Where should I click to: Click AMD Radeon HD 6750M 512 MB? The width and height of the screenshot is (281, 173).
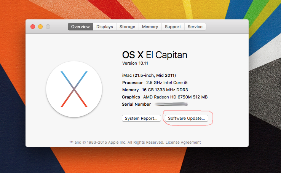tap(175, 97)
